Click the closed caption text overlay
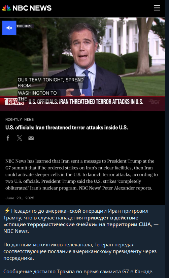Viewport: 169px width, 278px height. pyautogui.click(x=50, y=89)
